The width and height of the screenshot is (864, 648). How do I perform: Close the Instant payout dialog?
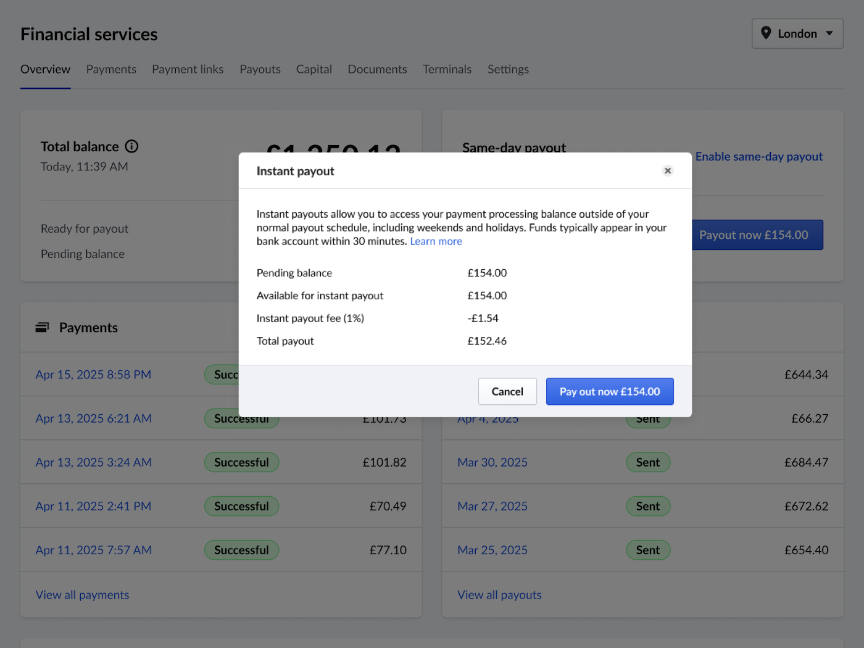click(x=667, y=171)
